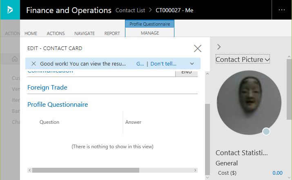Click the Dynamics logo icon in header

(x=10, y=10)
